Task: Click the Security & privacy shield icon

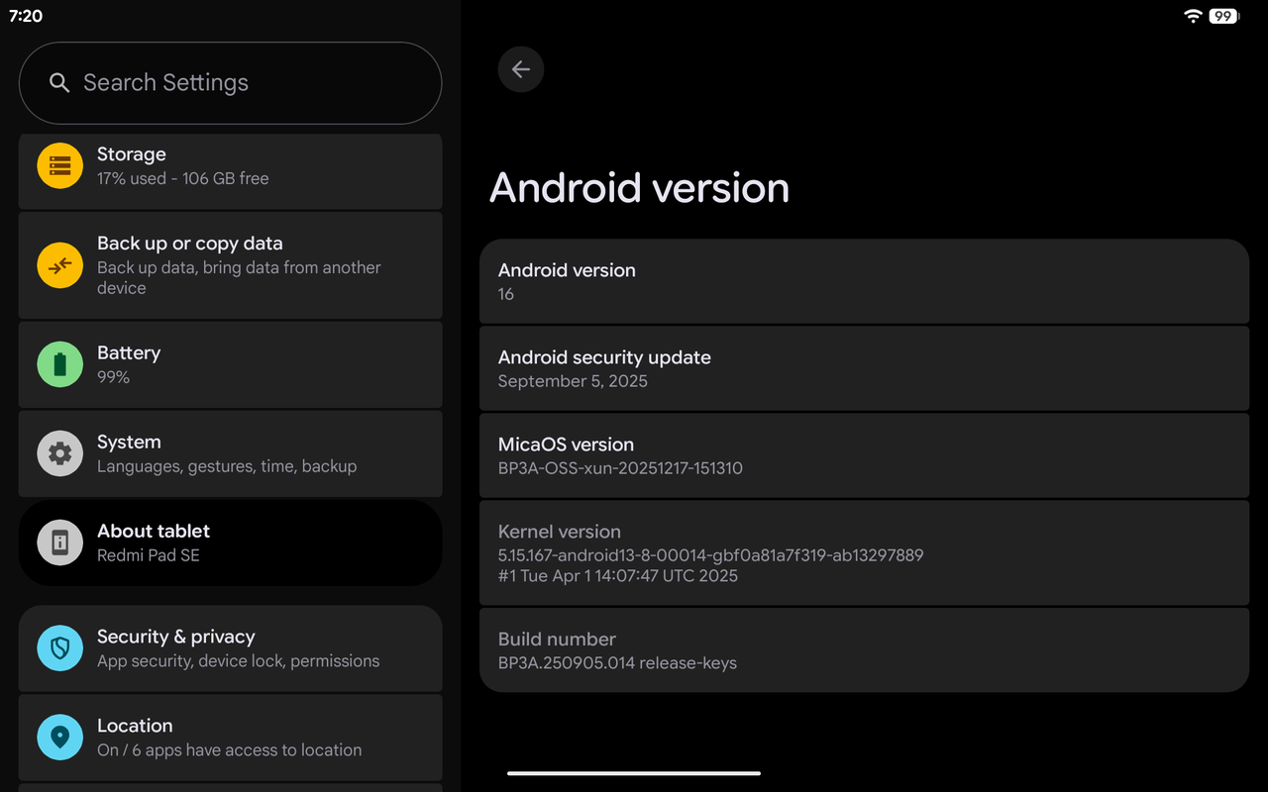Action: click(x=59, y=648)
